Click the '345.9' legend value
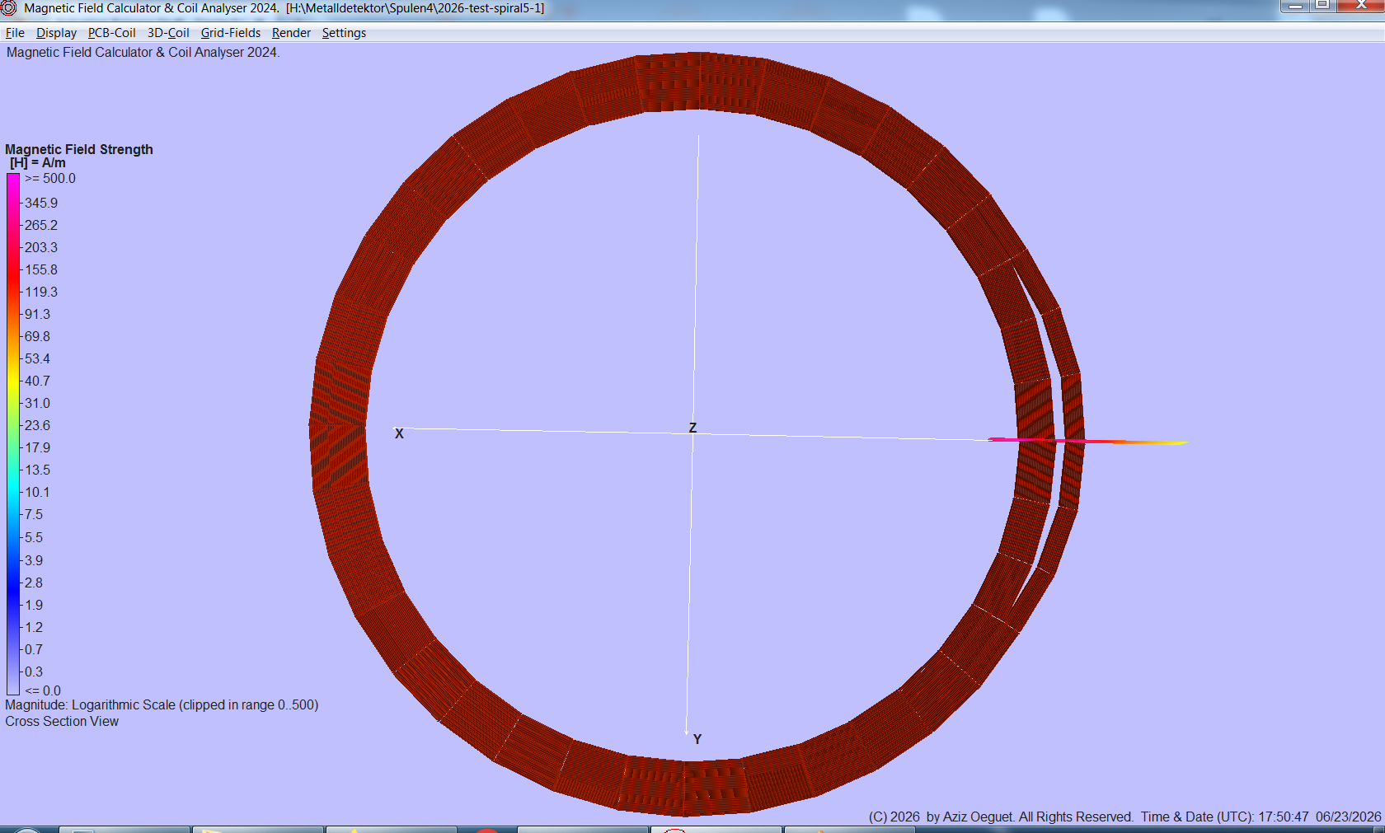Image resolution: width=1385 pixels, height=833 pixels. point(41,203)
